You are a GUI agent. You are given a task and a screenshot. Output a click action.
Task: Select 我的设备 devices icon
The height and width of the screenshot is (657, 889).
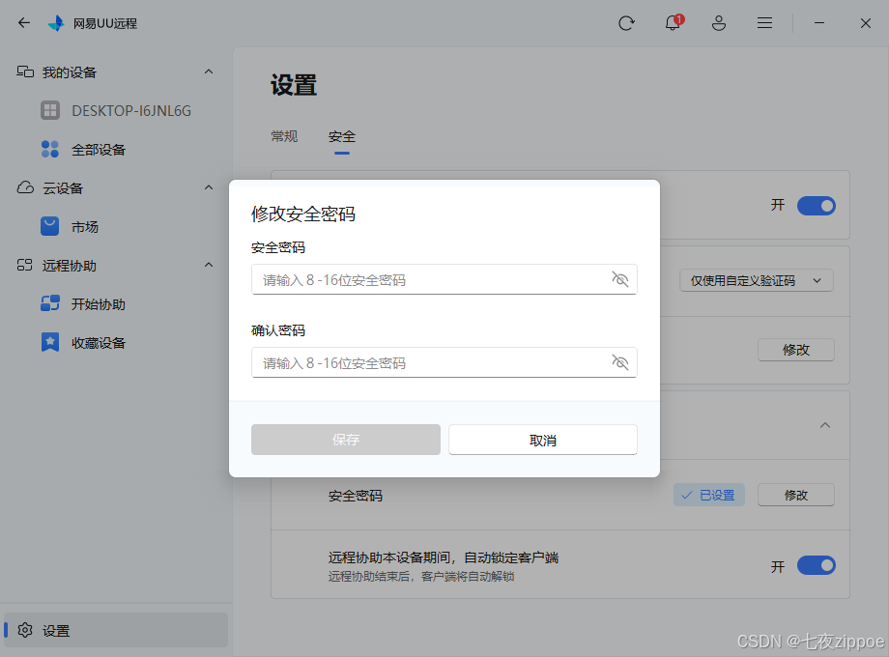coord(25,72)
